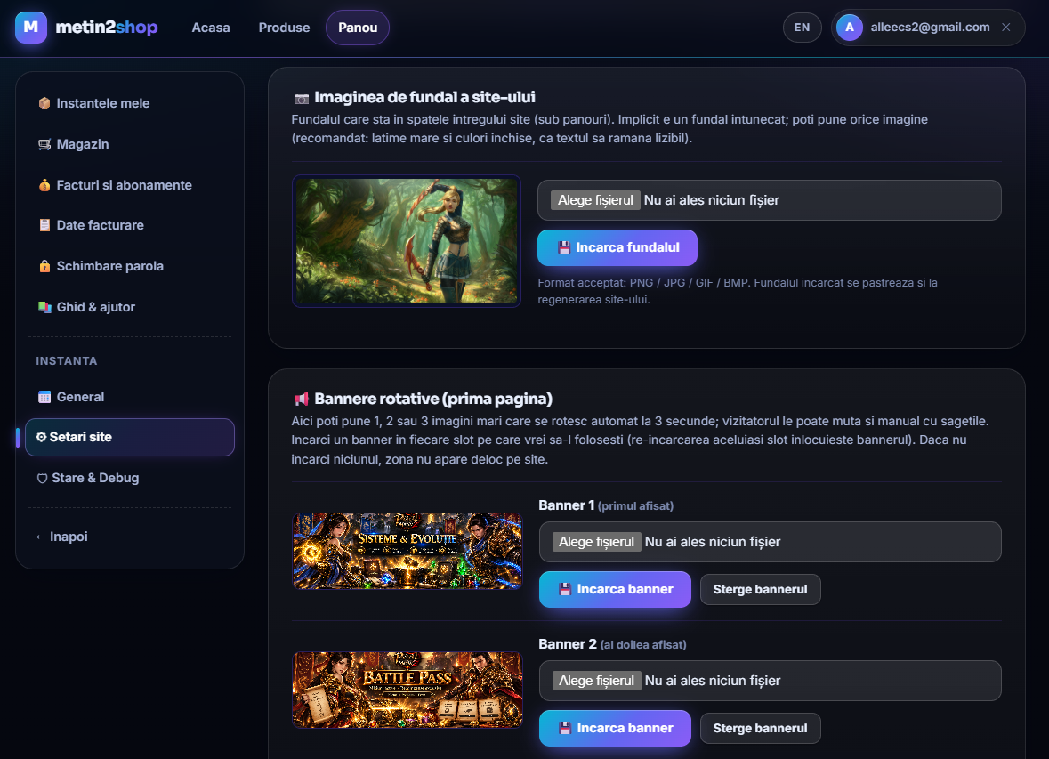Open Ghid & ajutor books icon
The width and height of the screenshot is (1049, 759).
[x=44, y=307]
